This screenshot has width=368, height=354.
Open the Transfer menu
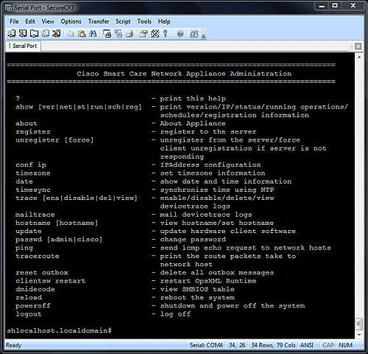[99, 21]
